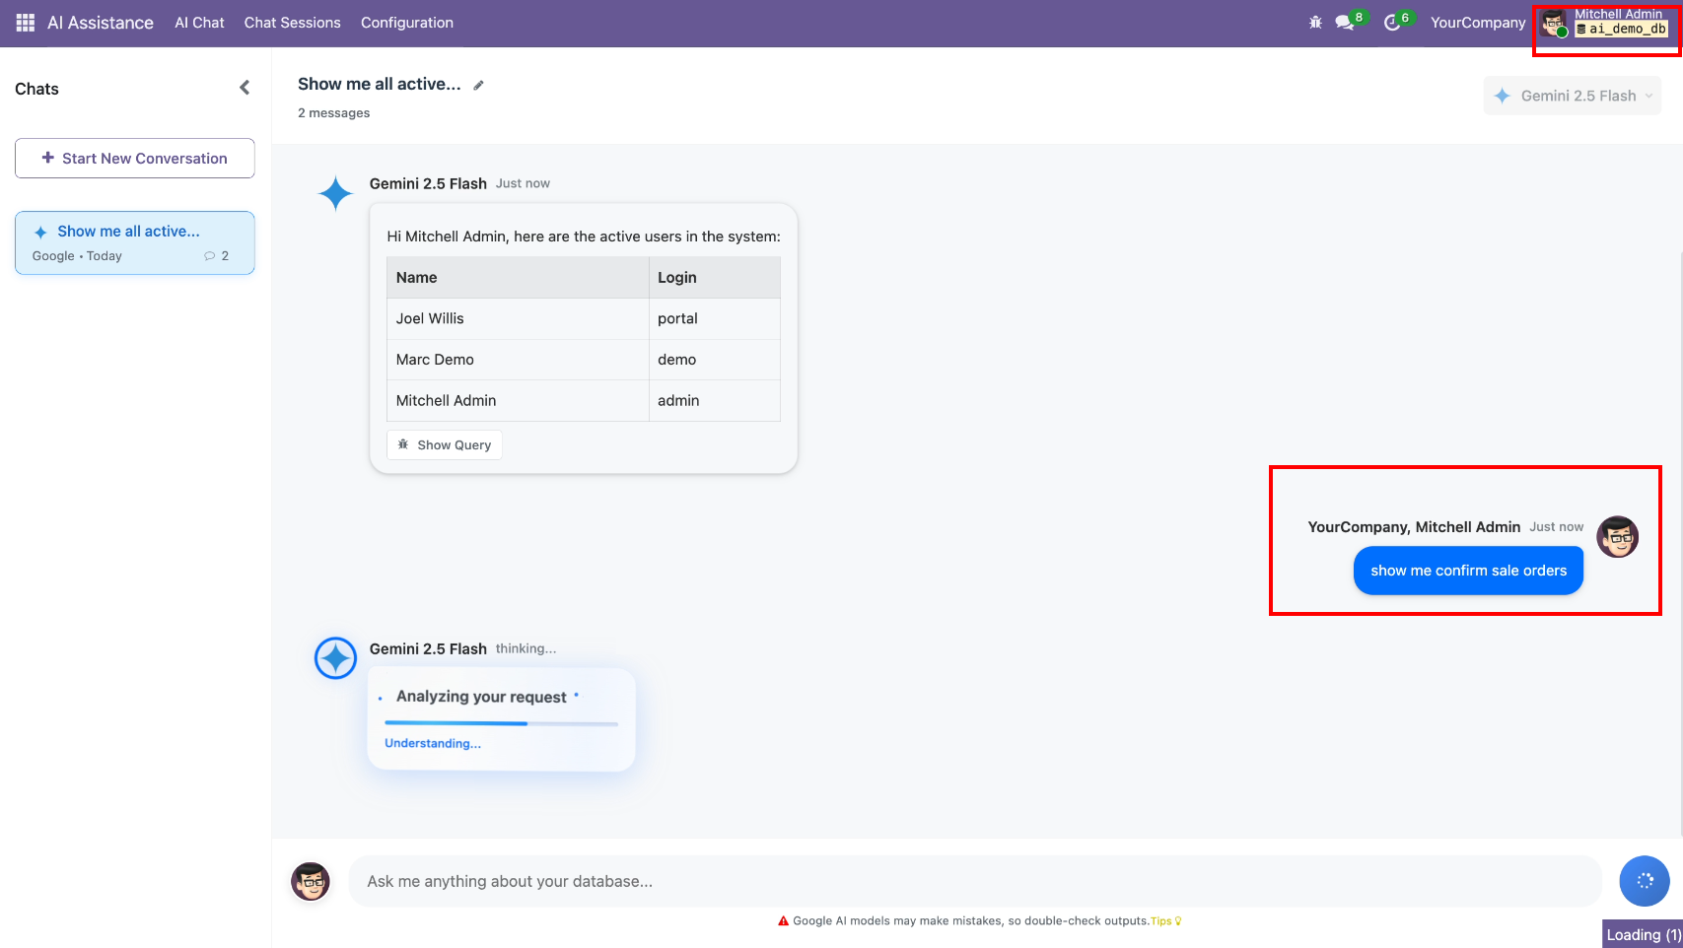Viewport: 1683px width, 948px height.
Task: Open the Configuration menu
Action: pyautogui.click(x=406, y=23)
